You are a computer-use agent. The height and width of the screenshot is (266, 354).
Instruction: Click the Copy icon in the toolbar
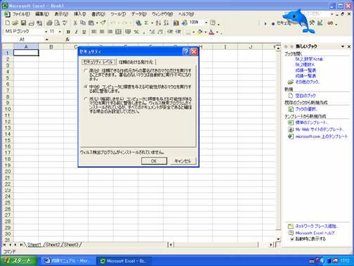point(83,23)
